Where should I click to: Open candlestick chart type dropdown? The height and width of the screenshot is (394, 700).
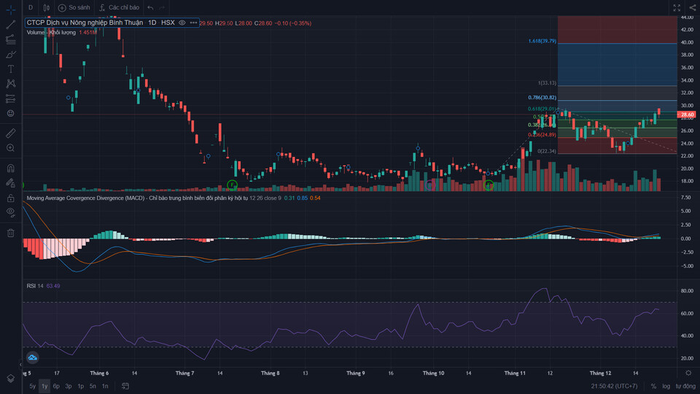point(46,7)
